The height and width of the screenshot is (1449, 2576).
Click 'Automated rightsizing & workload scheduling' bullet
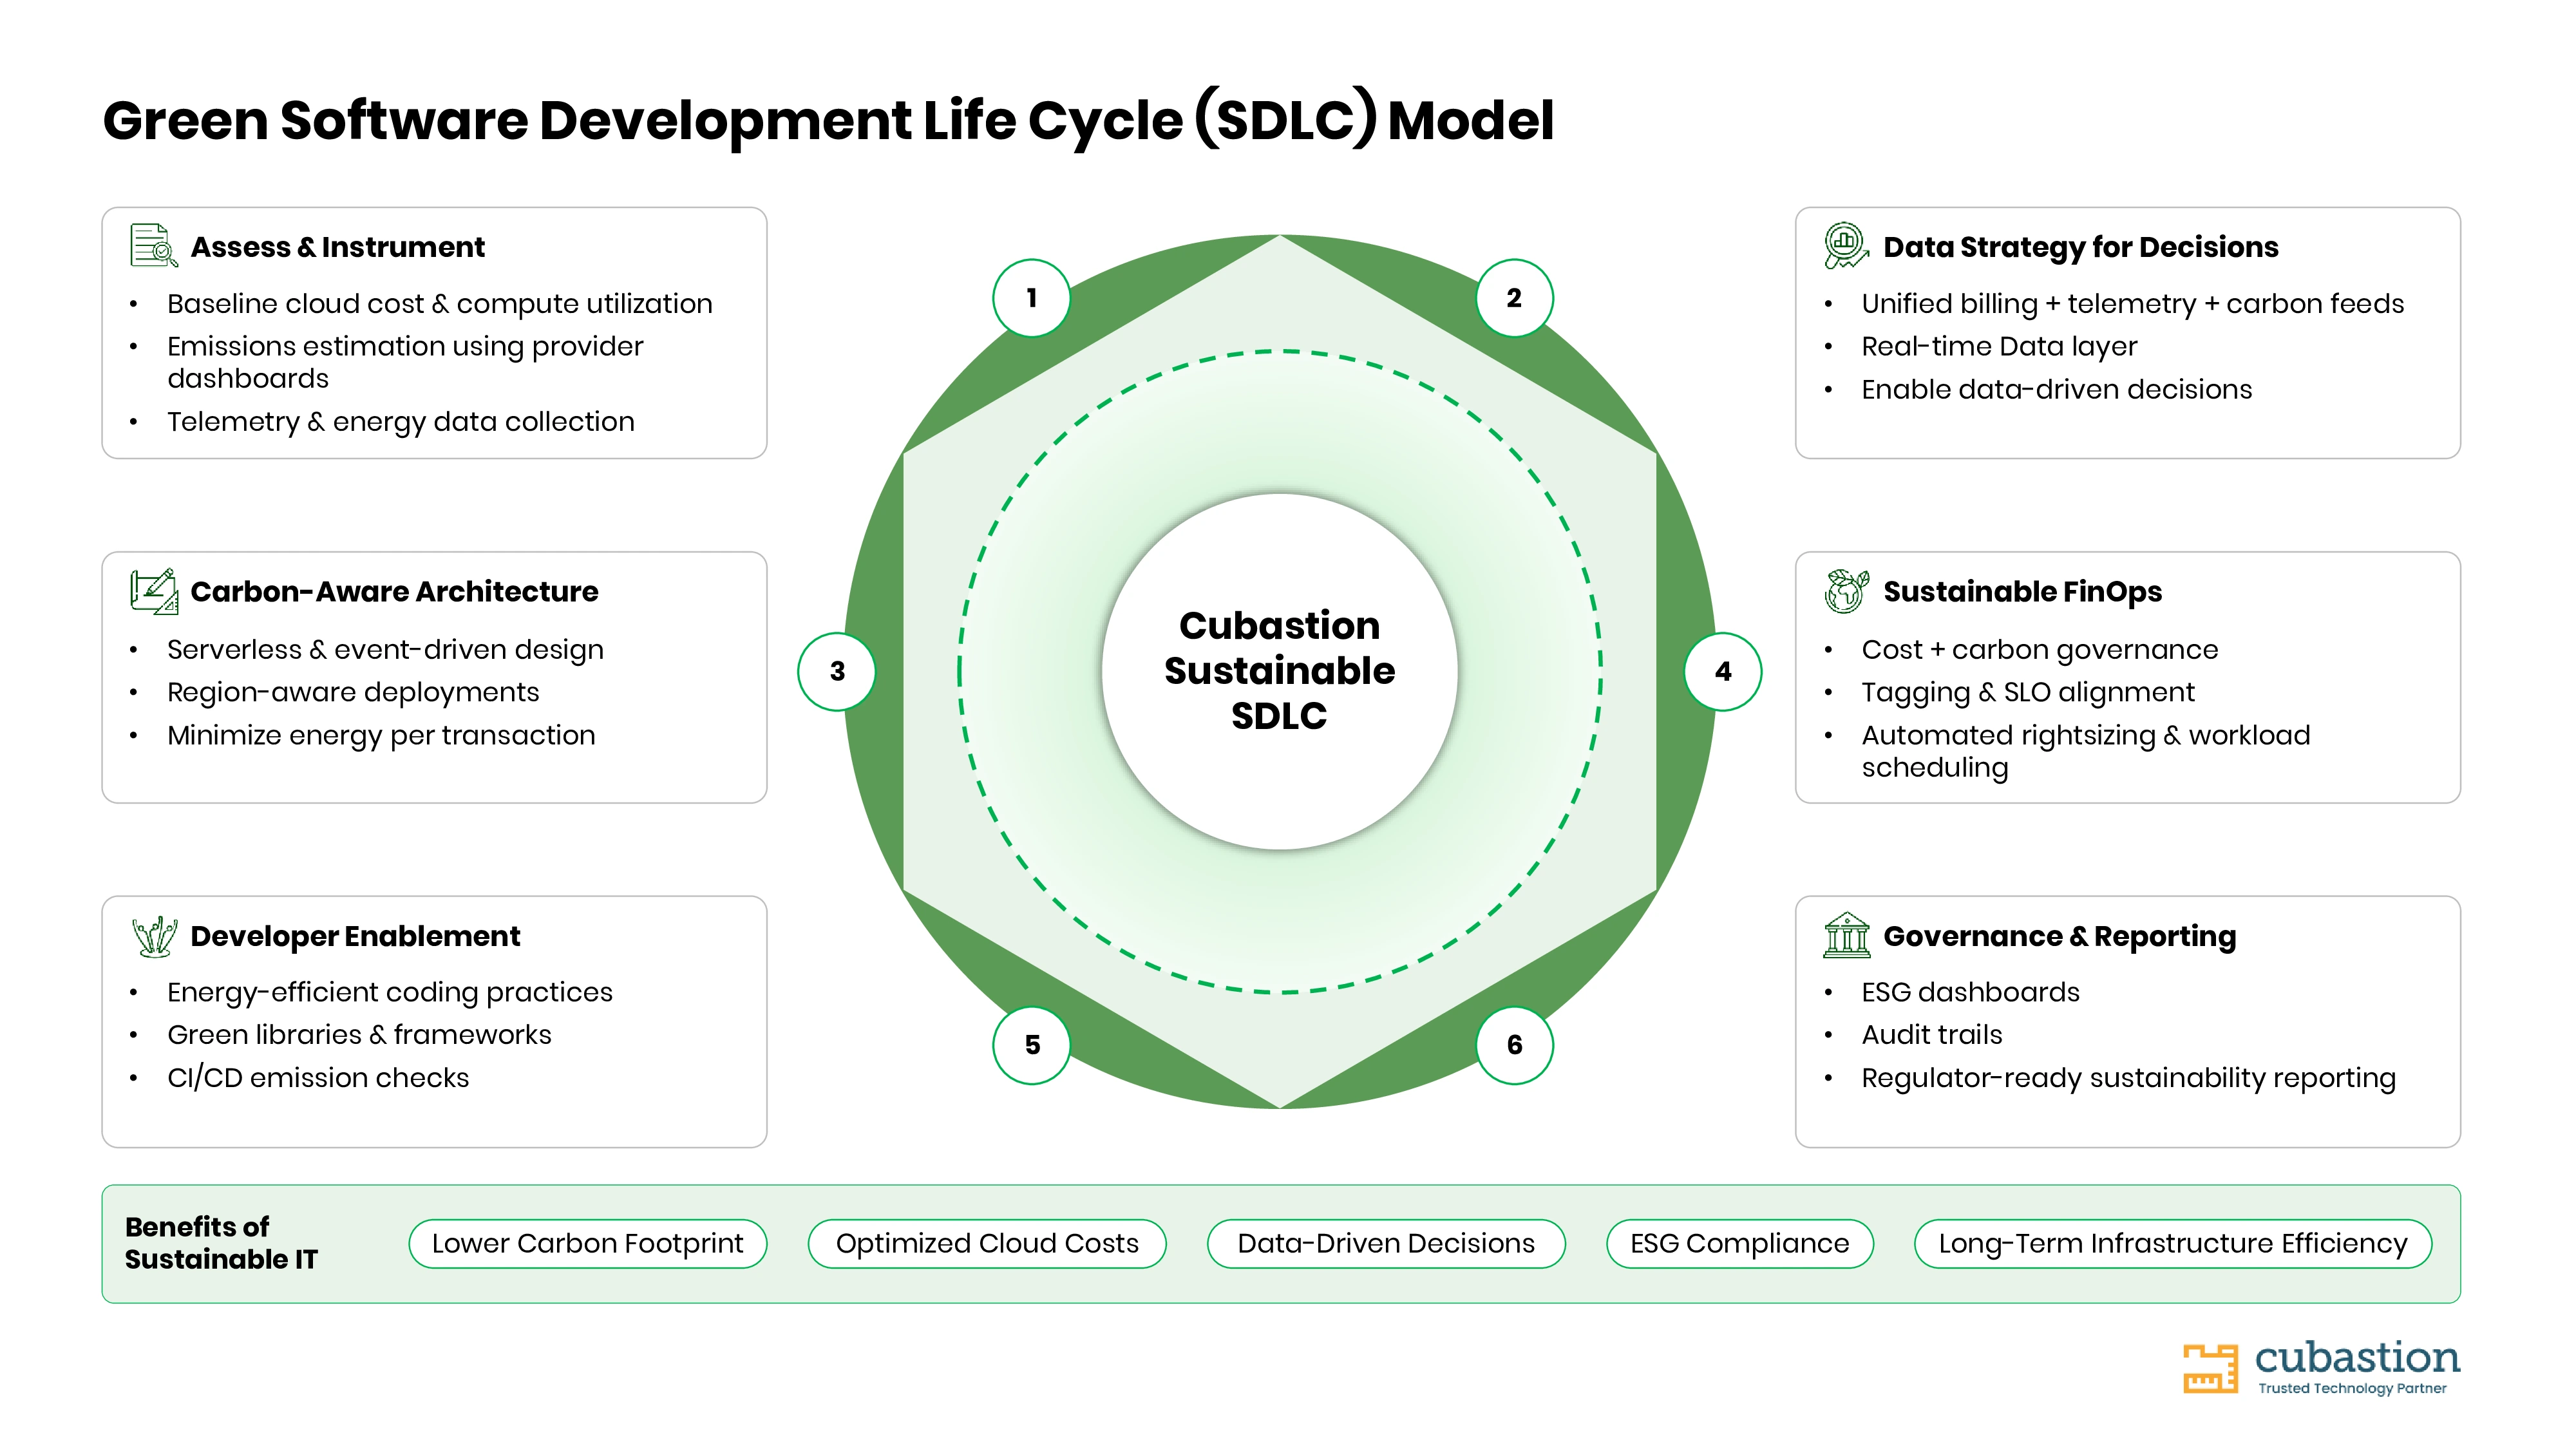click(x=2086, y=751)
